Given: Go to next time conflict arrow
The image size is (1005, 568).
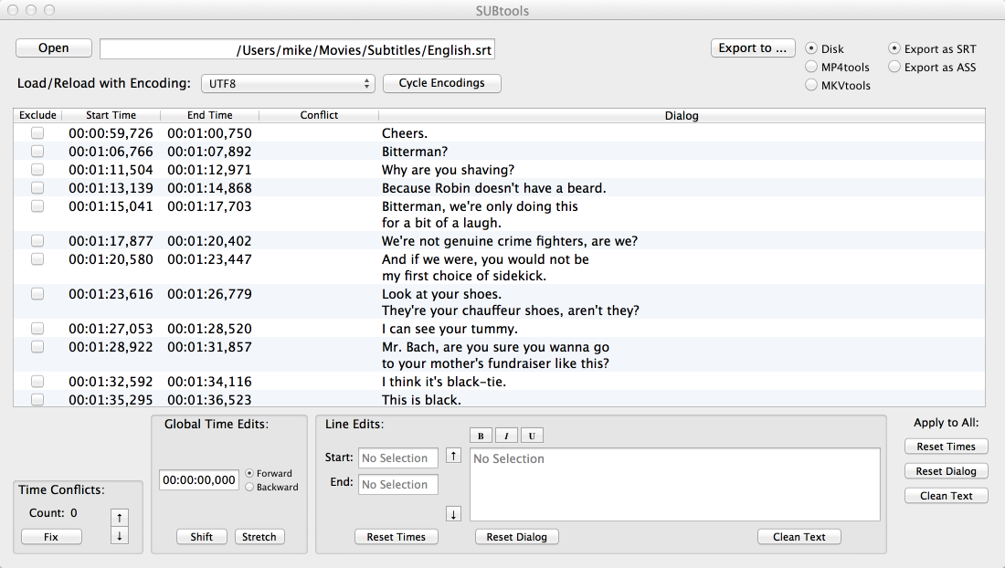Looking at the screenshot, I should point(120,536).
